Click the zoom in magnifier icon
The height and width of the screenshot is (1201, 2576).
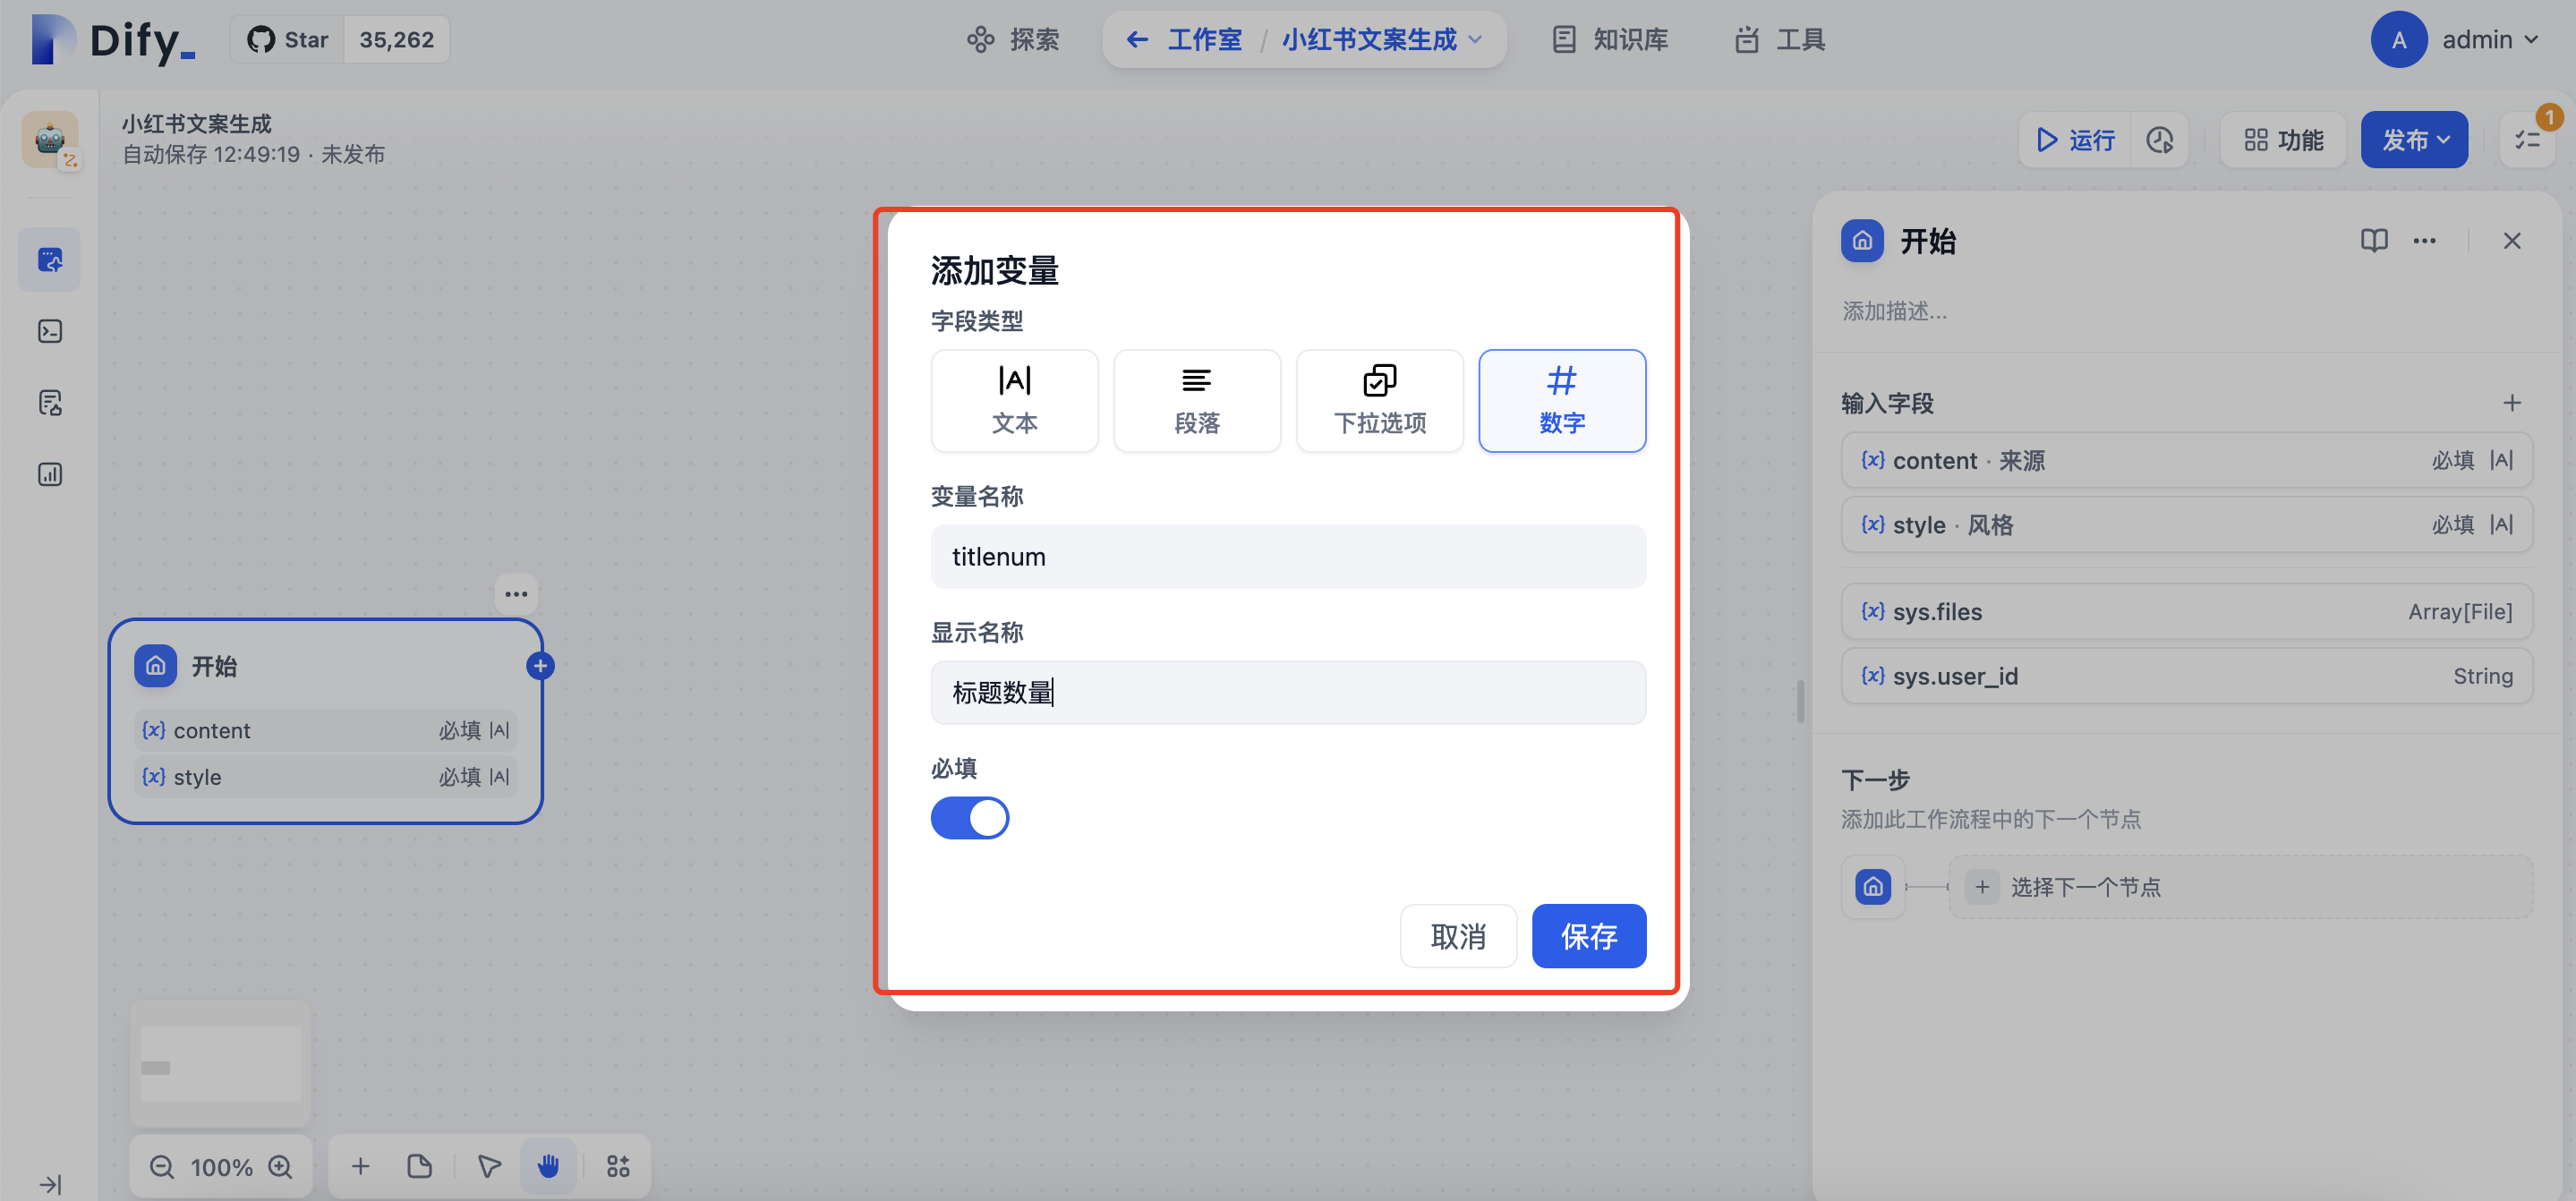[281, 1166]
